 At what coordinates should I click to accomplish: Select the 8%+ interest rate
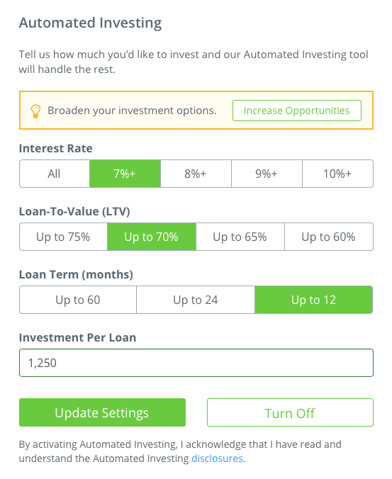coord(196,174)
